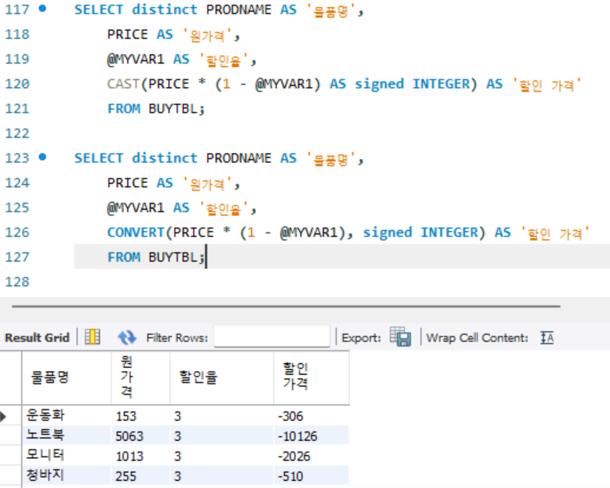The height and width of the screenshot is (488, 610).
Task: Click FROM BUYTBL; on line 121
Action: click(x=155, y=108)
